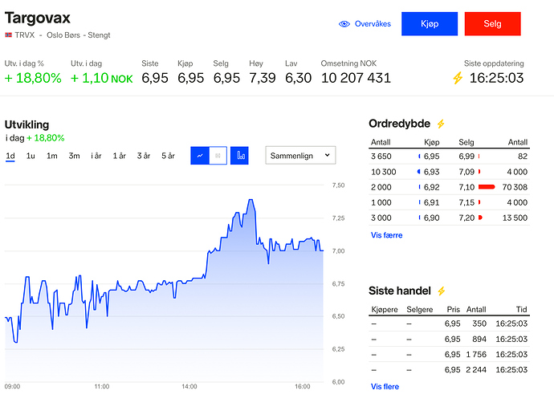Click the Tid column header
This screenshot has width=554, height=411.
(522, 309)
